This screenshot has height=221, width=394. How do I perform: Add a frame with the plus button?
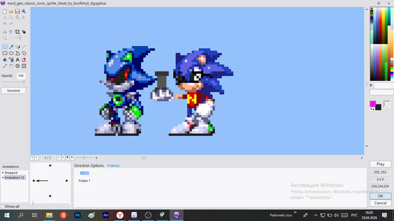click(67, 157)
